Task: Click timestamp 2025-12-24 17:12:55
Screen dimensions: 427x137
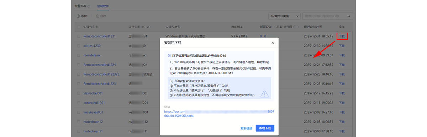Action: pyautogui.click(x=318, y=65)
